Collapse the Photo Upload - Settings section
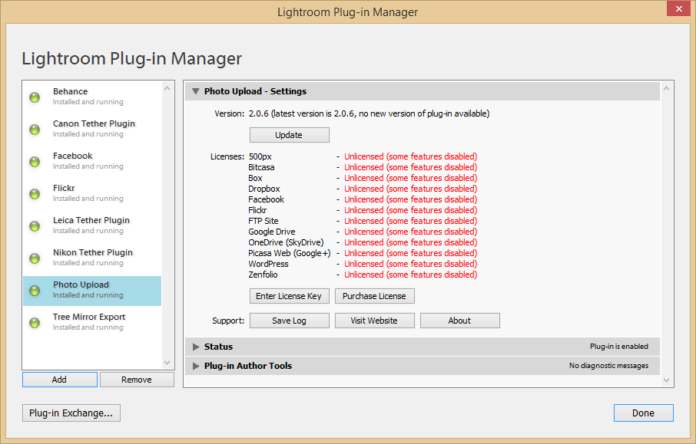 [x=197, y=92]
